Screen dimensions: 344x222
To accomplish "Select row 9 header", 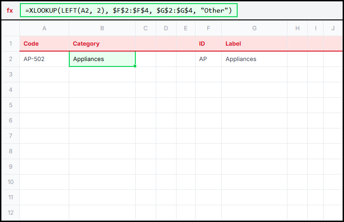I will (x=10, y=166).
